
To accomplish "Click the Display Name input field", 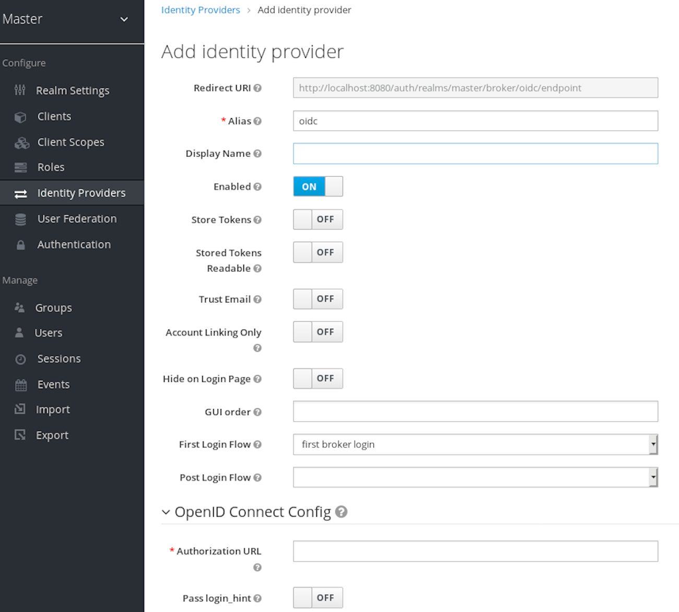I will (475, 154).
